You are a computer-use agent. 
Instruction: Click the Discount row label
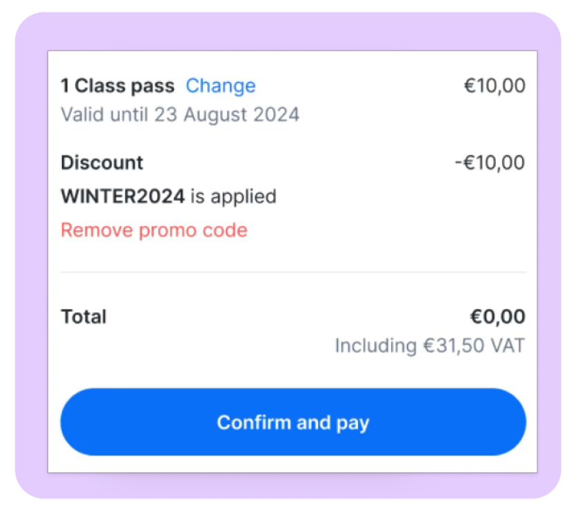pos(101,163)
